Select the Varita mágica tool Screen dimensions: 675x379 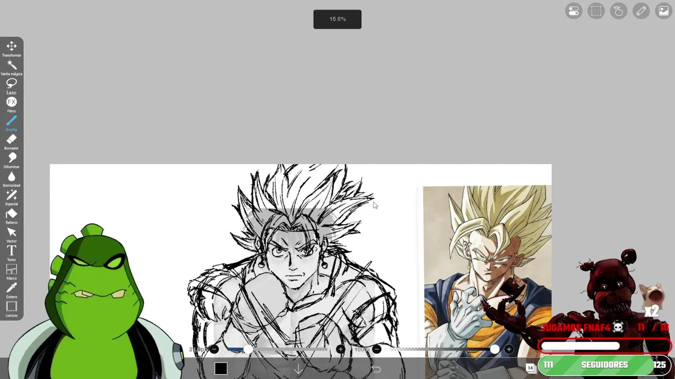12,67
